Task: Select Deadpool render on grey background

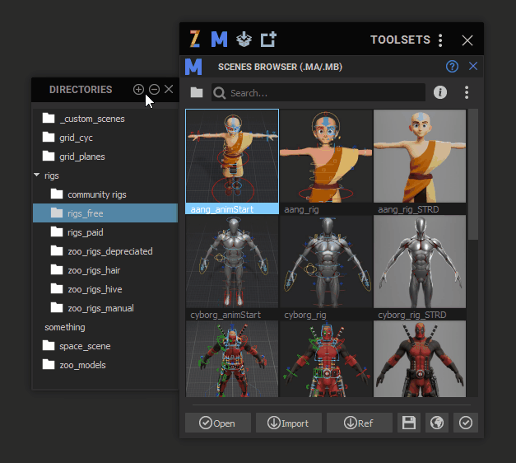Action: [420, 358]
